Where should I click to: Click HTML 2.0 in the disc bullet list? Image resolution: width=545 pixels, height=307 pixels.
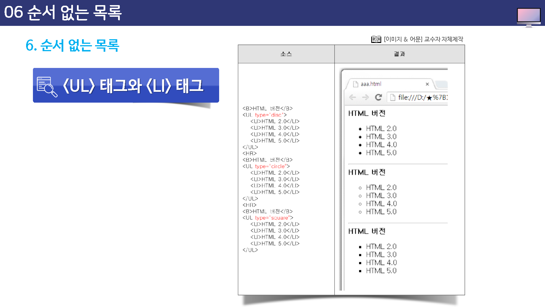381,128
